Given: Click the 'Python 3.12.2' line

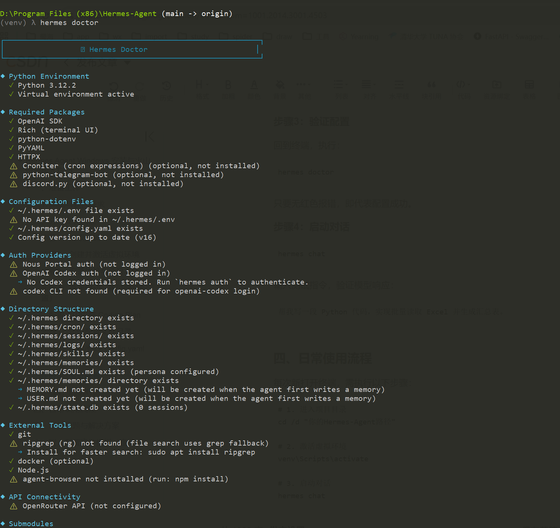Looking at the screenshot, I should coord(47,85).
